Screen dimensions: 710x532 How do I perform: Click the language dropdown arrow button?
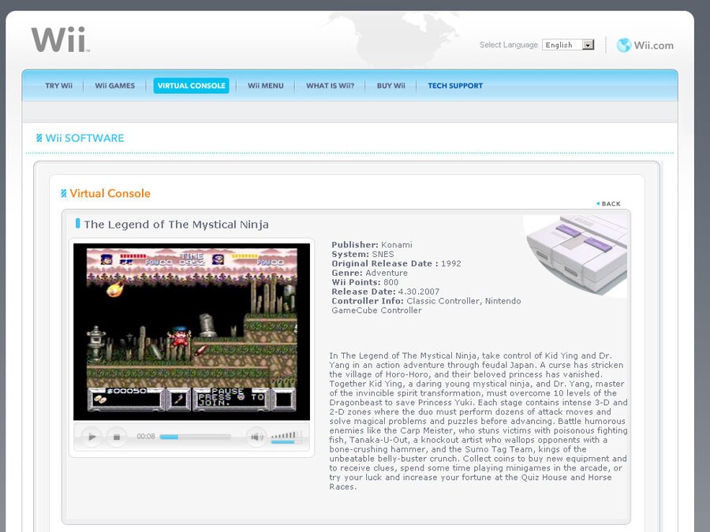pyautogui.click(x=588, y=45)
